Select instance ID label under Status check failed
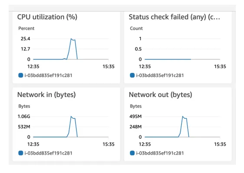The image size is (244, 173). (x=160, y=75)
